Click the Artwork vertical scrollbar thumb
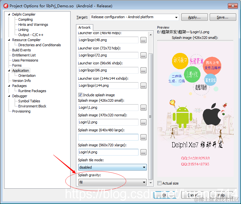The height and width of the screenshot is (204, 241). click(151, 116)
